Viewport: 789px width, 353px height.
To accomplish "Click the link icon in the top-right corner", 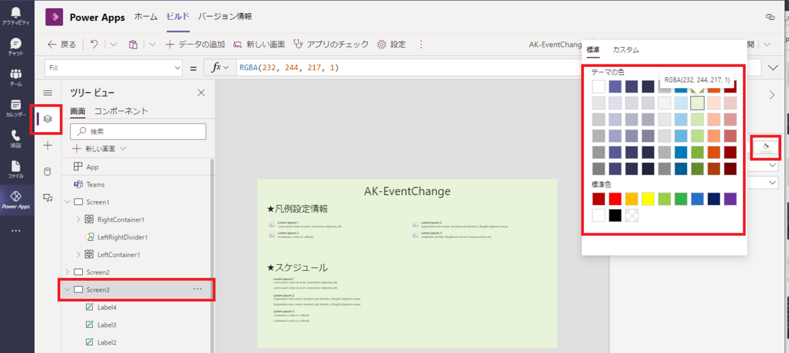I will pyautogui.click(x=770, y=16).
